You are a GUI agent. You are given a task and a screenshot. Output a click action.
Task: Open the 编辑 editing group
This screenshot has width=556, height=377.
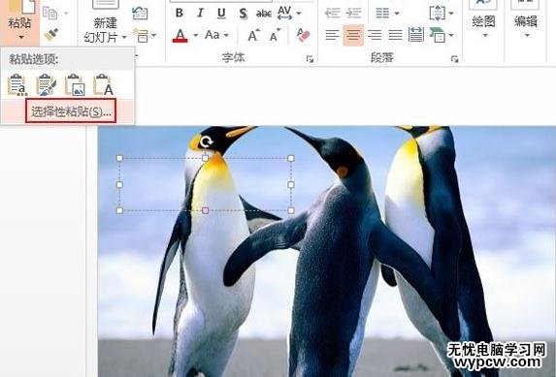pyautogui.click(x=526, y=20)
